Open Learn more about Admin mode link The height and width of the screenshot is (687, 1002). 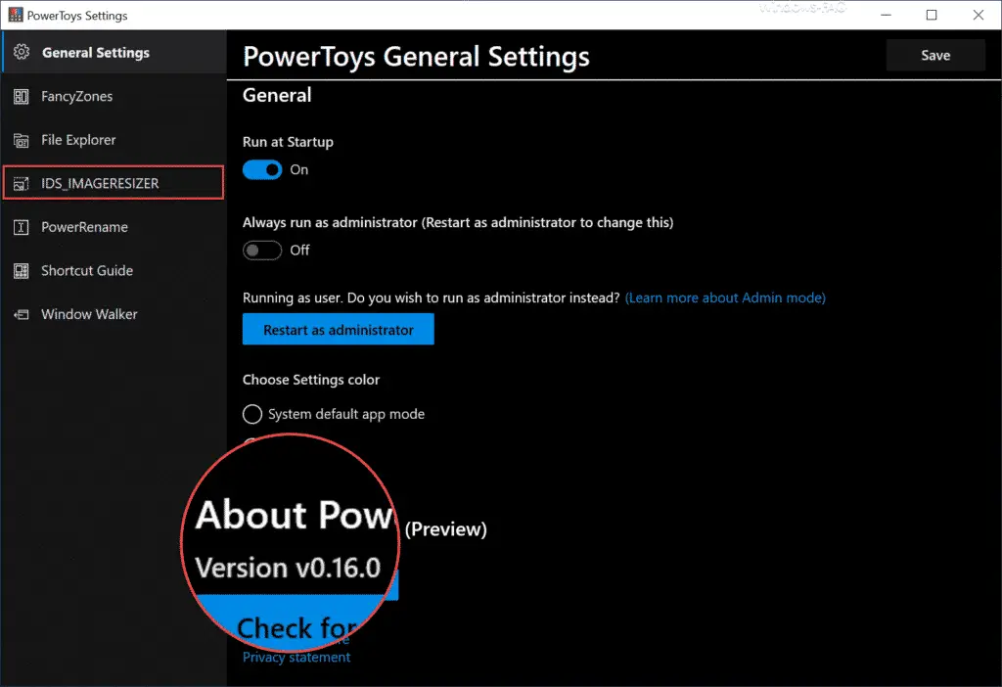[x=725, y=298]
